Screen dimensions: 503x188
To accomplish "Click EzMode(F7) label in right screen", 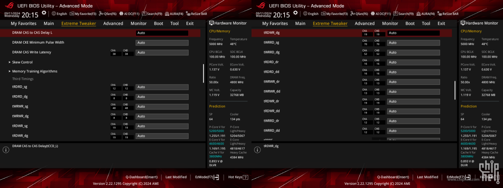I will pos(455,177).
